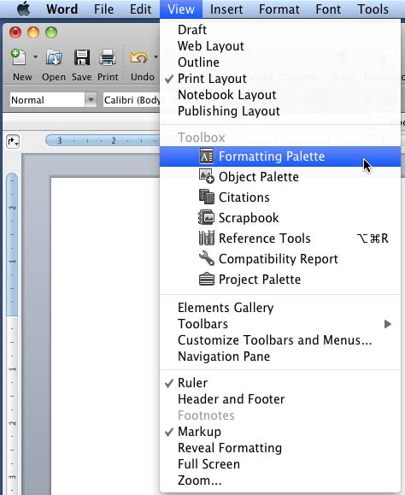Viewport: 405px width, 495px height.
Task: Click the vertical ruler
Action: click(12, 333)
